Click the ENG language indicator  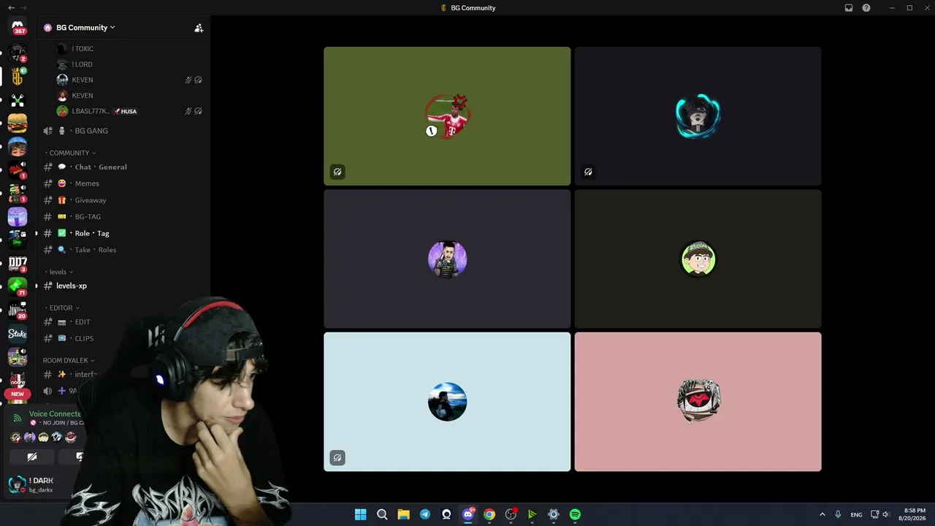[x=856, y=515]
